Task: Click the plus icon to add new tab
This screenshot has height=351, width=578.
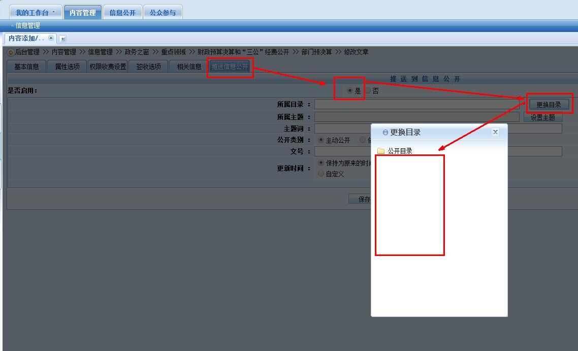Action: click(x=62, y=38)
